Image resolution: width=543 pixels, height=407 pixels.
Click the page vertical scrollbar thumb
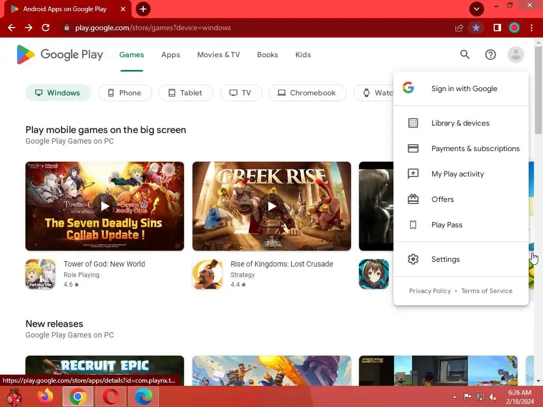tap(538, 90)
